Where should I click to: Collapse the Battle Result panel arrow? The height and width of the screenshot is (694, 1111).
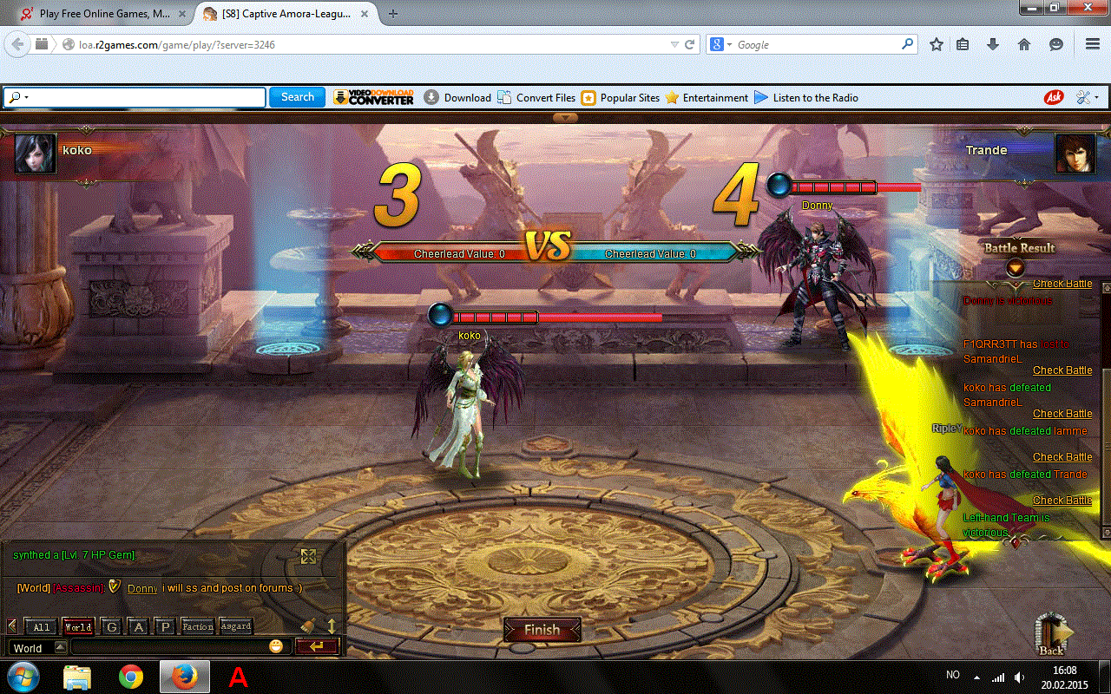click(1016, 268)
